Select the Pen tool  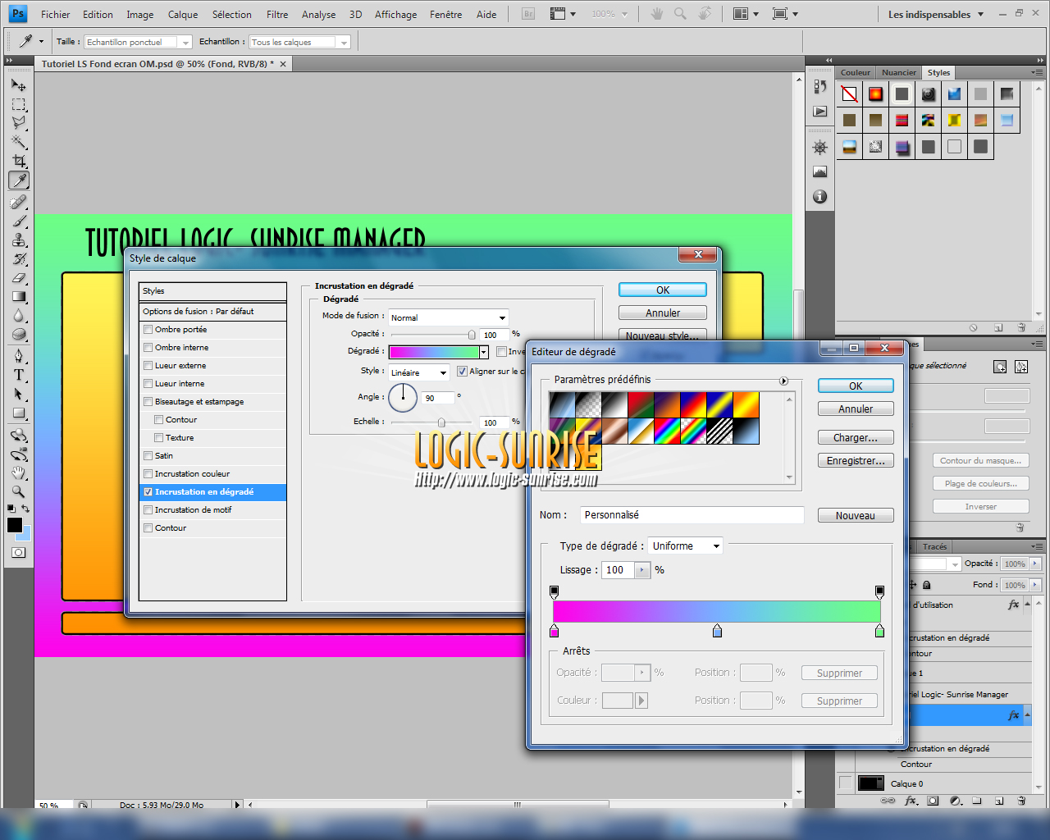[19, 356]
